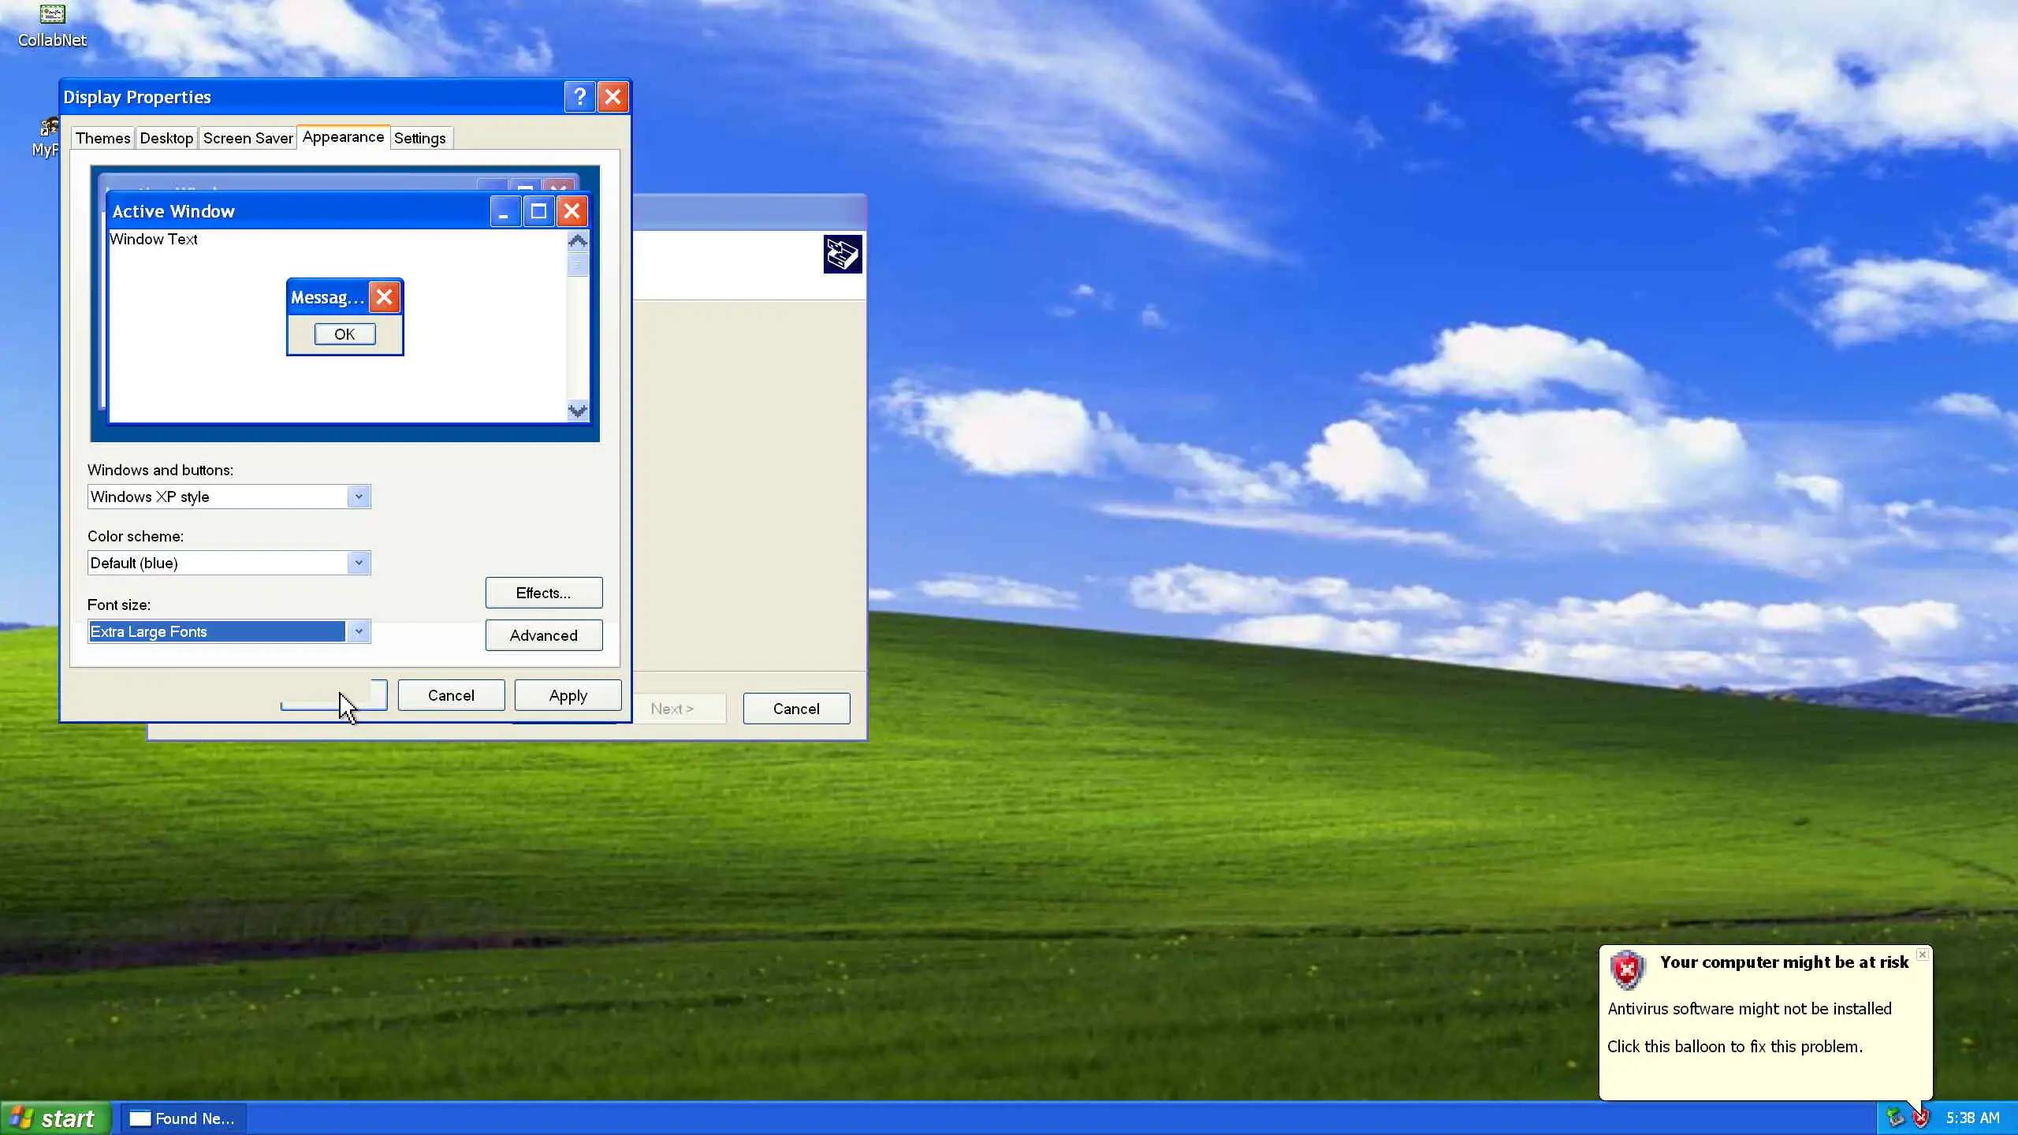Click the Effects... button
The width and height of the screenshot is (2018, 1135).
pos(543,593)
